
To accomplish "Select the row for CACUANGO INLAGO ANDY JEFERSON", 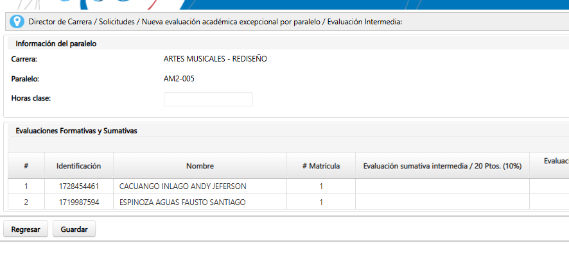I will point(288,186).
